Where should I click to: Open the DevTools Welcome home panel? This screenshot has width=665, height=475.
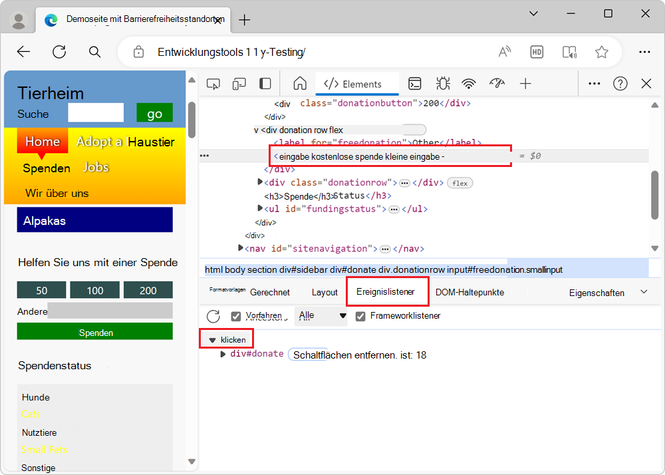(x=299, y=84)
